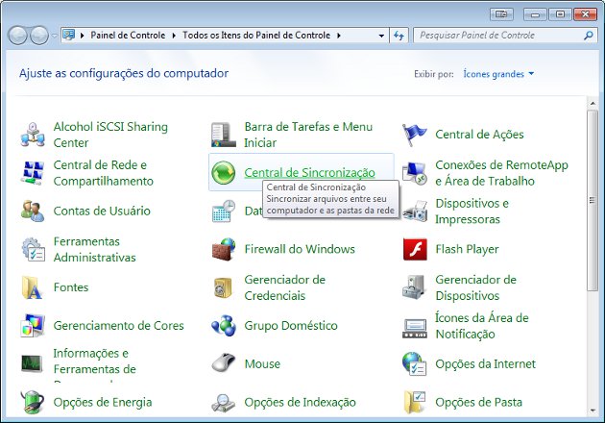Click the vertical scrollbar thumb

tap(593, 200)
